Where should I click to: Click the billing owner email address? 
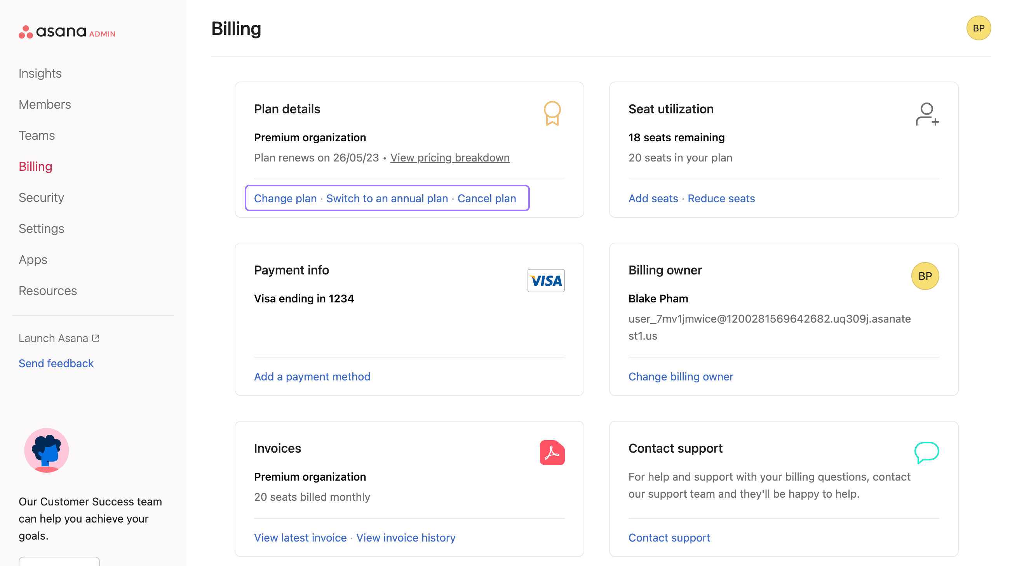coord(769,327)
